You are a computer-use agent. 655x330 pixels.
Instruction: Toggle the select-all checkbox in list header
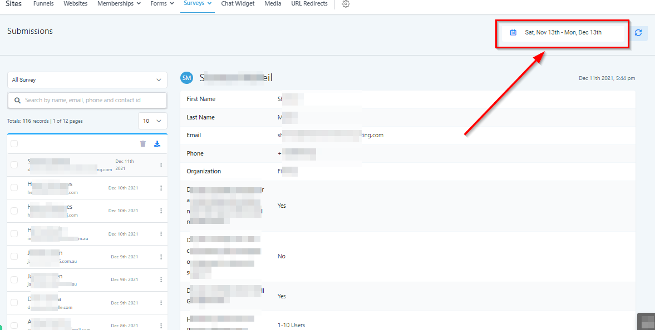14,144
